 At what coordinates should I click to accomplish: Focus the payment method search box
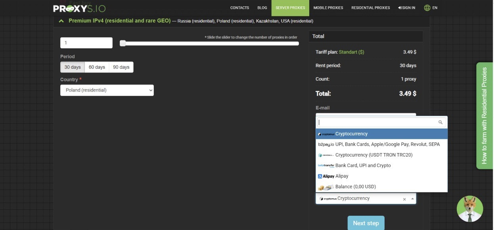(x=381, y=123)
